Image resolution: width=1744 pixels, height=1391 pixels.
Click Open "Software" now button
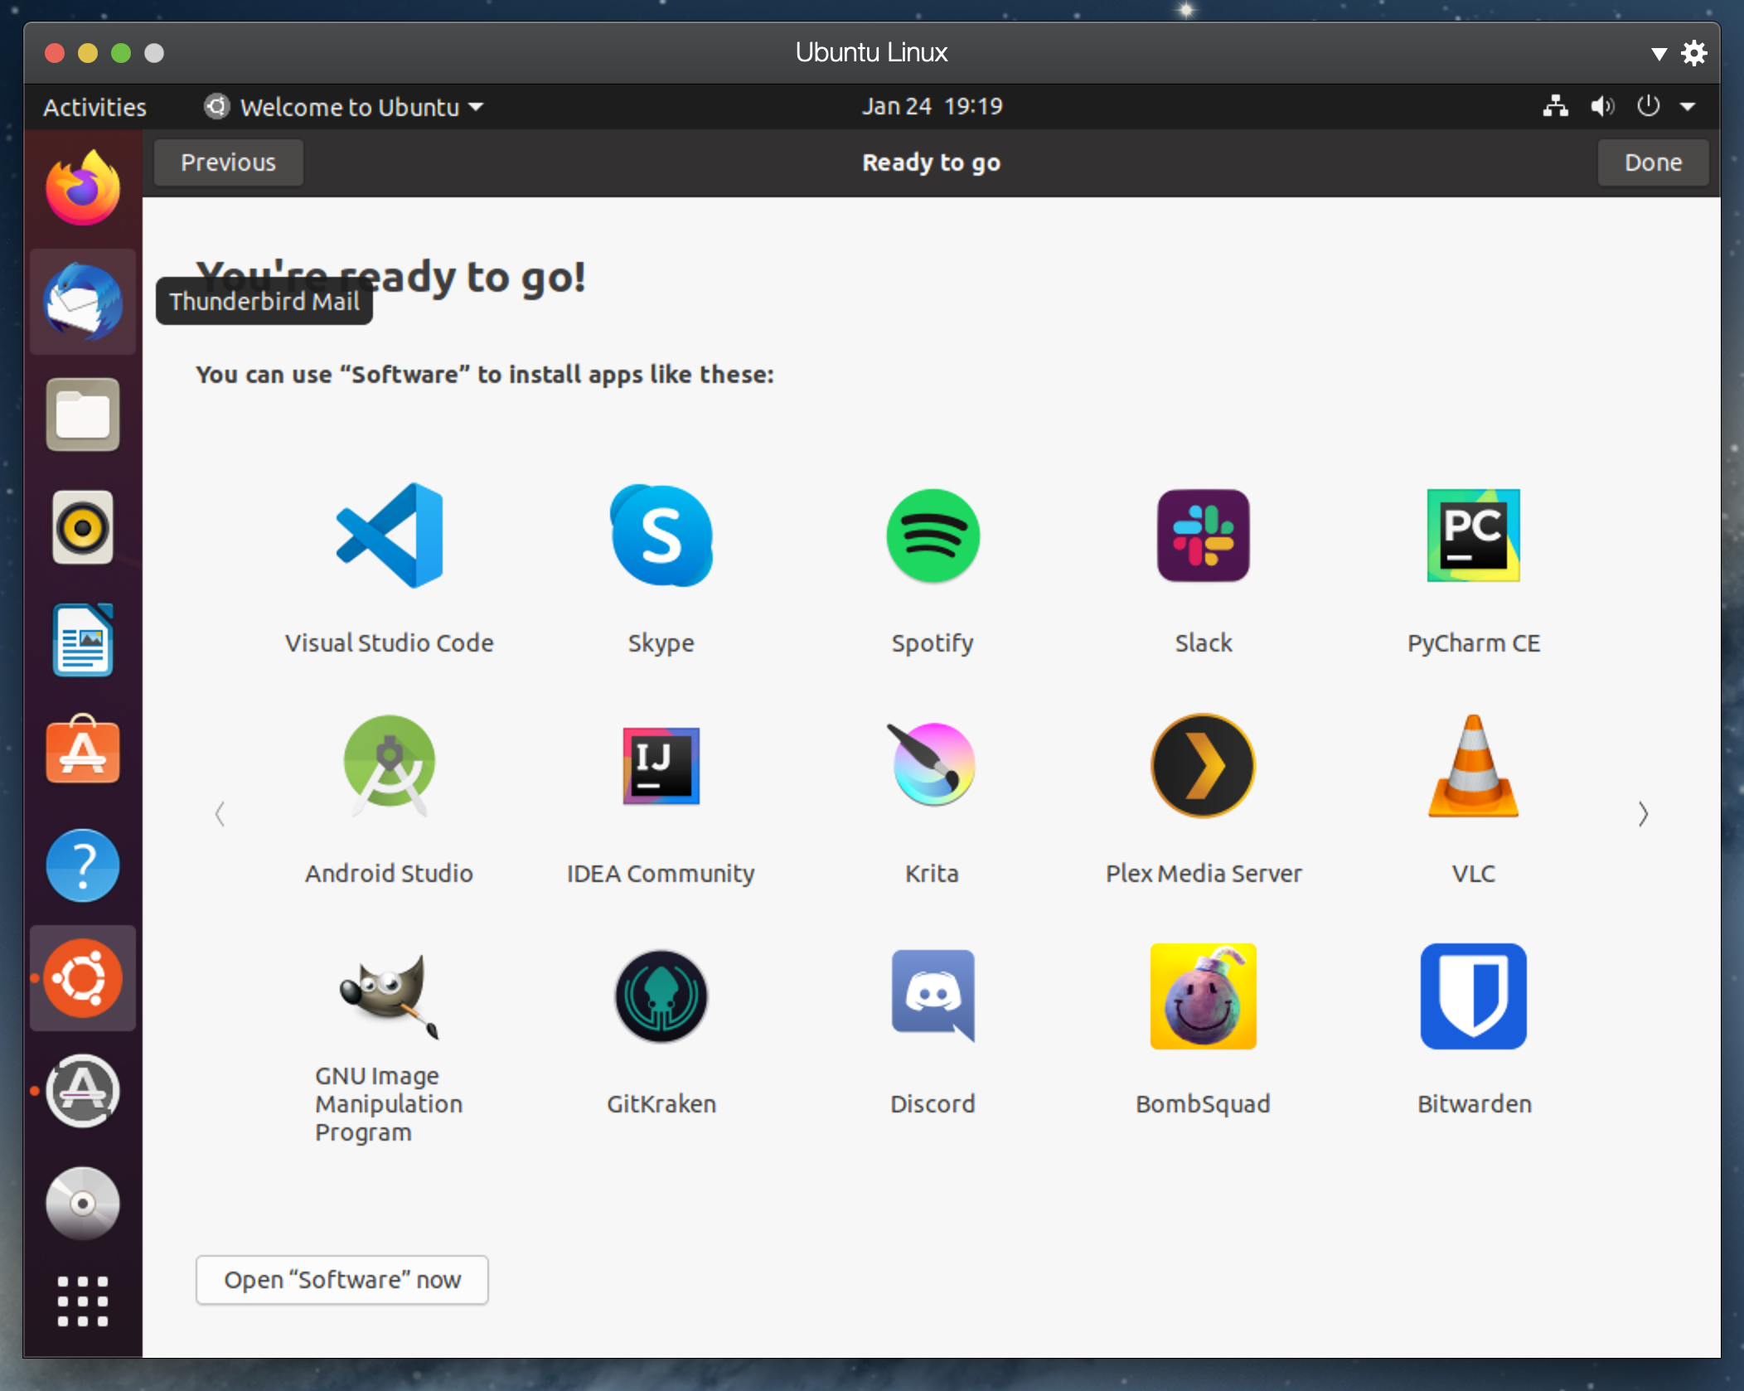click(x=342, y=1279)
